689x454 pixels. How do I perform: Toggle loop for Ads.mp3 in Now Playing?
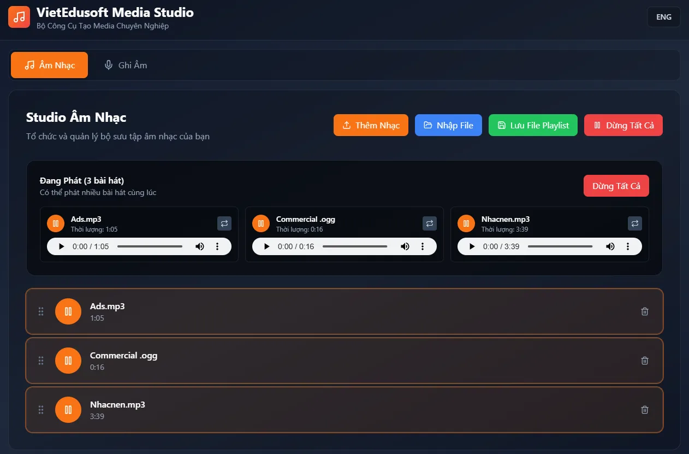tap(224, 223)
